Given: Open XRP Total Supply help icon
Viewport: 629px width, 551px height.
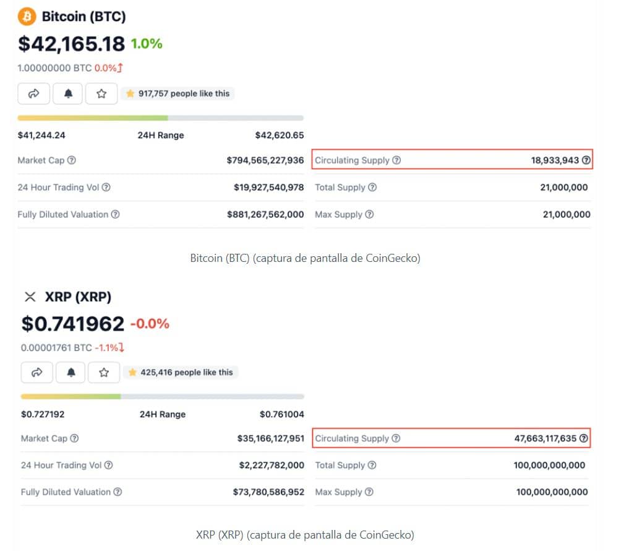Looking at the screenshot, I should [372, 465].
